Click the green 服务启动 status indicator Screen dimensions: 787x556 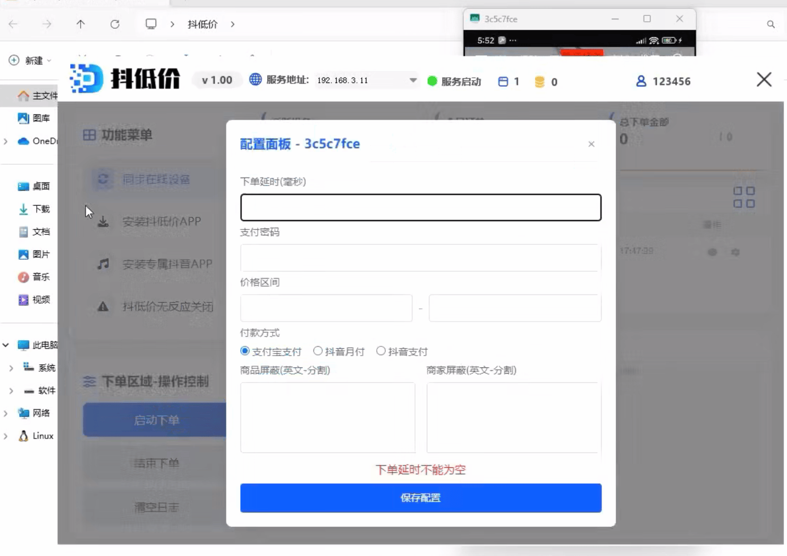click(x=432, y=81)
